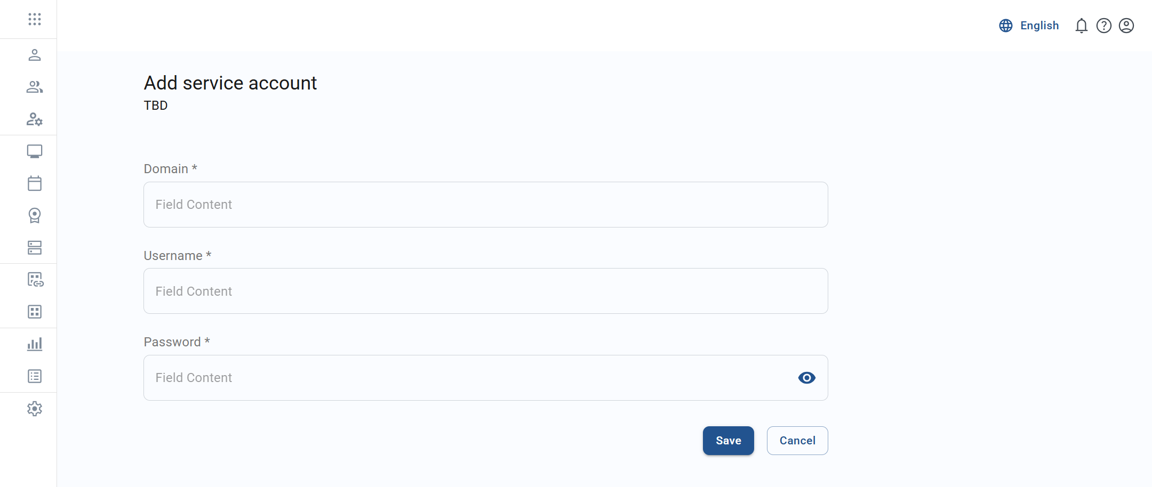Open the devices monitor icon in sidebar
This screenshot has width=1152, height=487.
click(x=35, y=151)
